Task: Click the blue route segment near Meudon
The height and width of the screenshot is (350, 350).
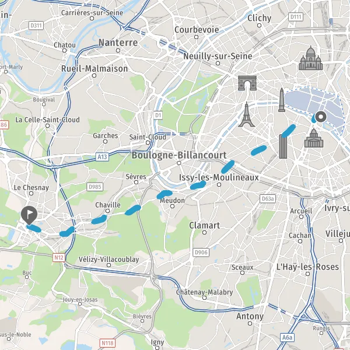Action: (164, 194)
